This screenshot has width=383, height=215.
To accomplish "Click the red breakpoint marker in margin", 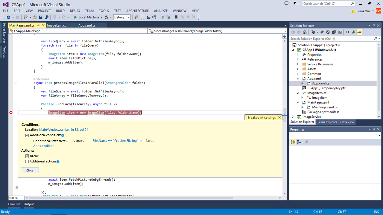I will coord(11,113).
